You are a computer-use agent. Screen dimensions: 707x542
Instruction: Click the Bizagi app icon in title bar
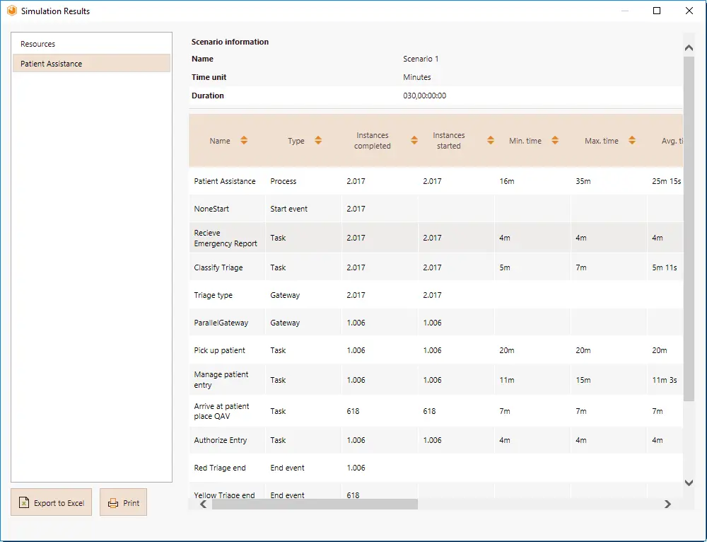tap(12, 11)
